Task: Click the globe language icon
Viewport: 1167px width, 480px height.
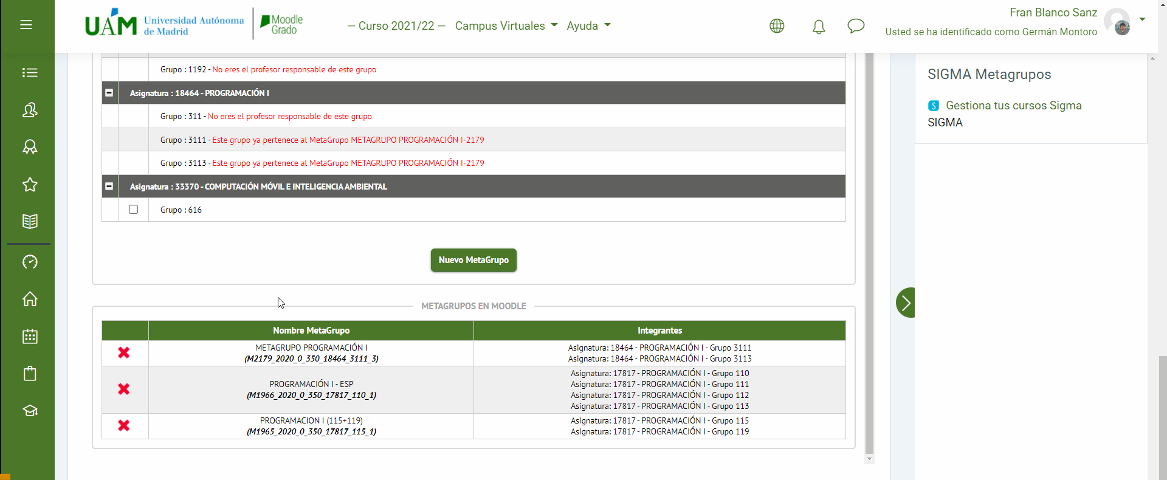Action: [777, 26]
